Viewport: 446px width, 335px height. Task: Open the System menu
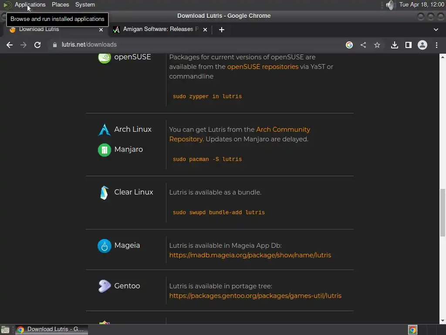(85, 4)
